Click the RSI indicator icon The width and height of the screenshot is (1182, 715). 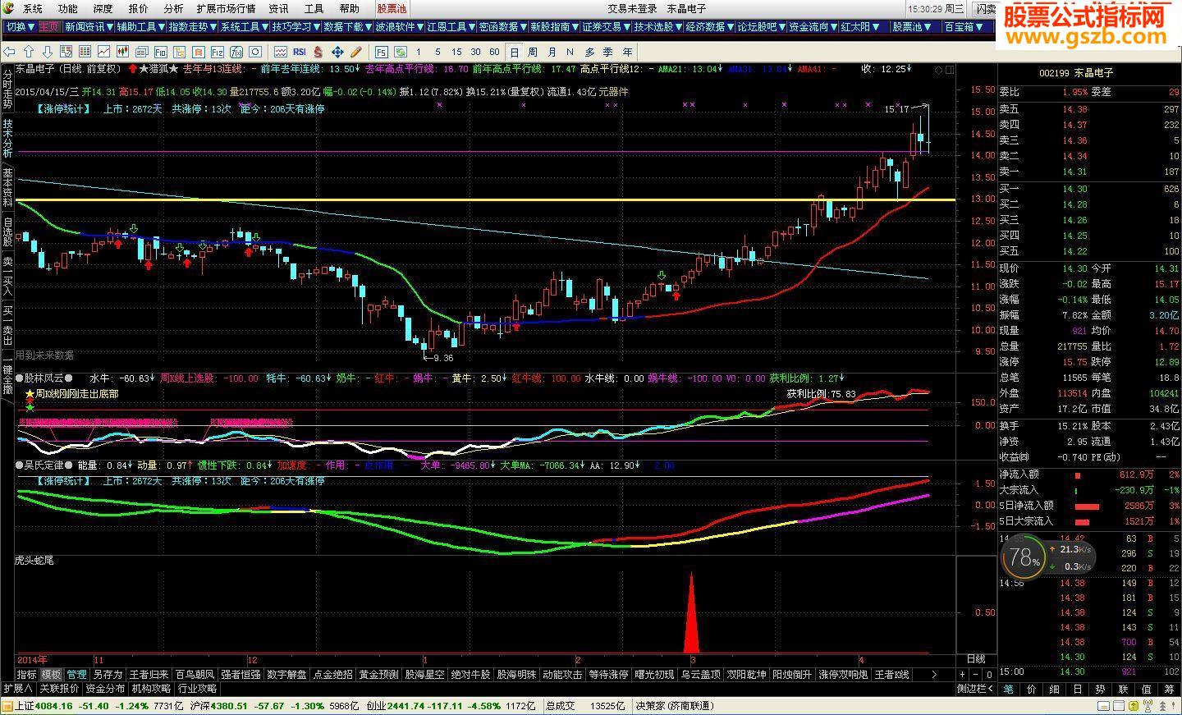pyautogui.click(x=300, y=51)
